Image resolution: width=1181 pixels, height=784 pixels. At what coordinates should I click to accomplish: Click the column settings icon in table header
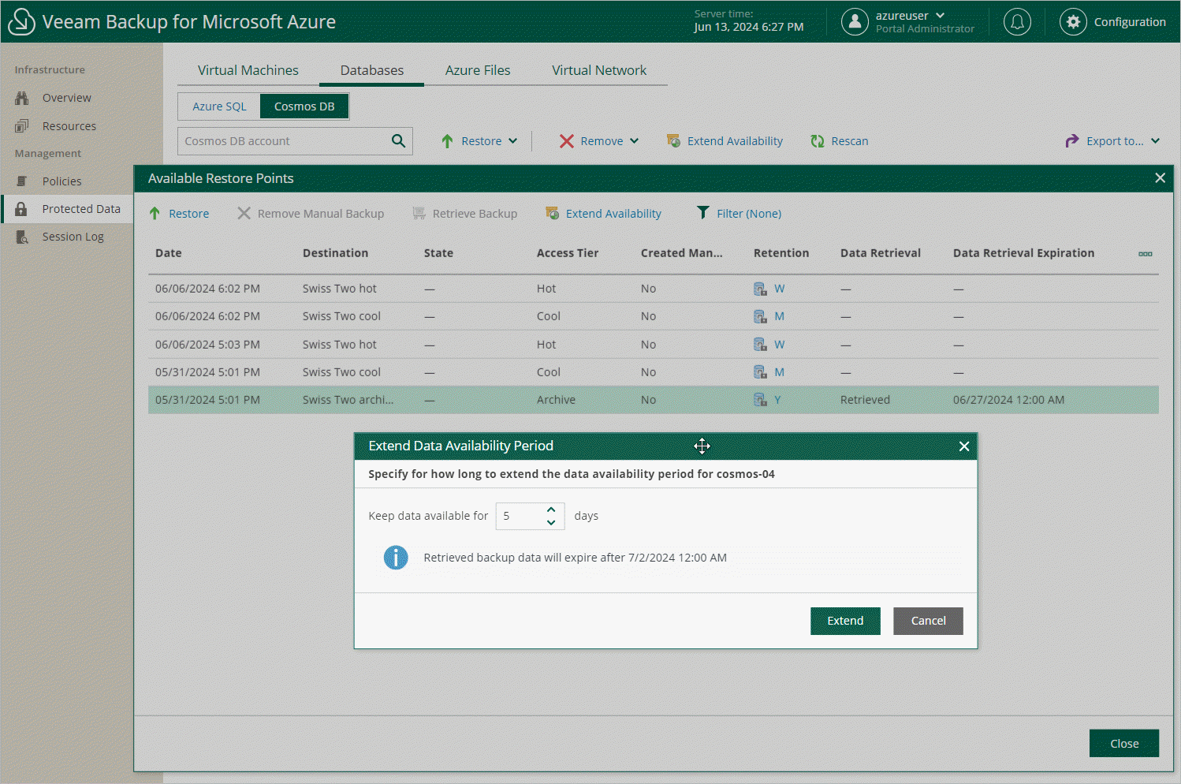[x=1145, y=254]
